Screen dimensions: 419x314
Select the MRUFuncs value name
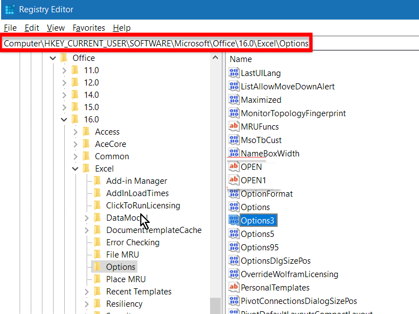[x=260, y=127]
